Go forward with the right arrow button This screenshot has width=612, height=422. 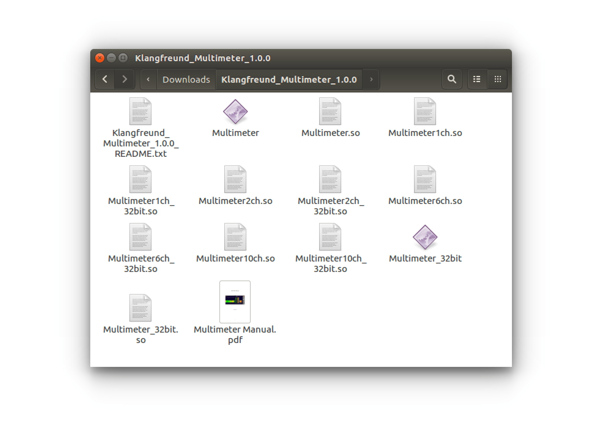click(125, 79)
